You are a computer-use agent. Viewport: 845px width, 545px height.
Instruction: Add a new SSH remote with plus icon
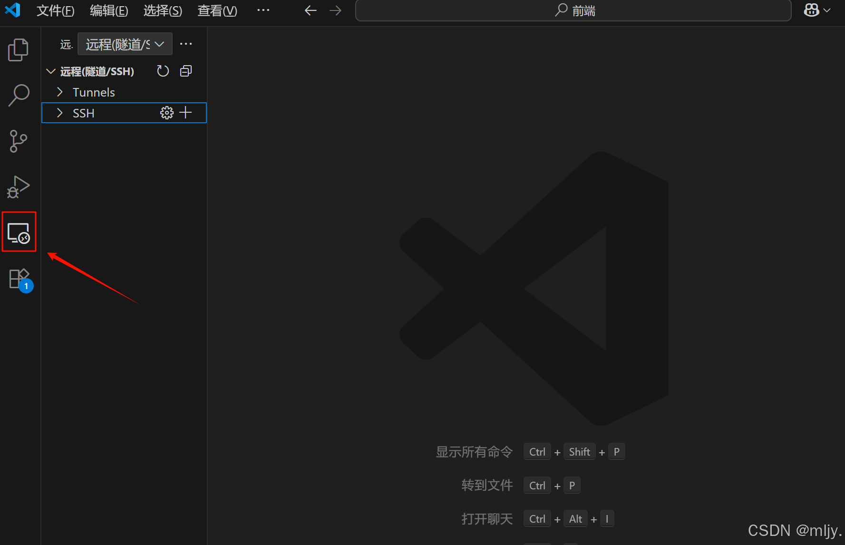coord(186,113)
